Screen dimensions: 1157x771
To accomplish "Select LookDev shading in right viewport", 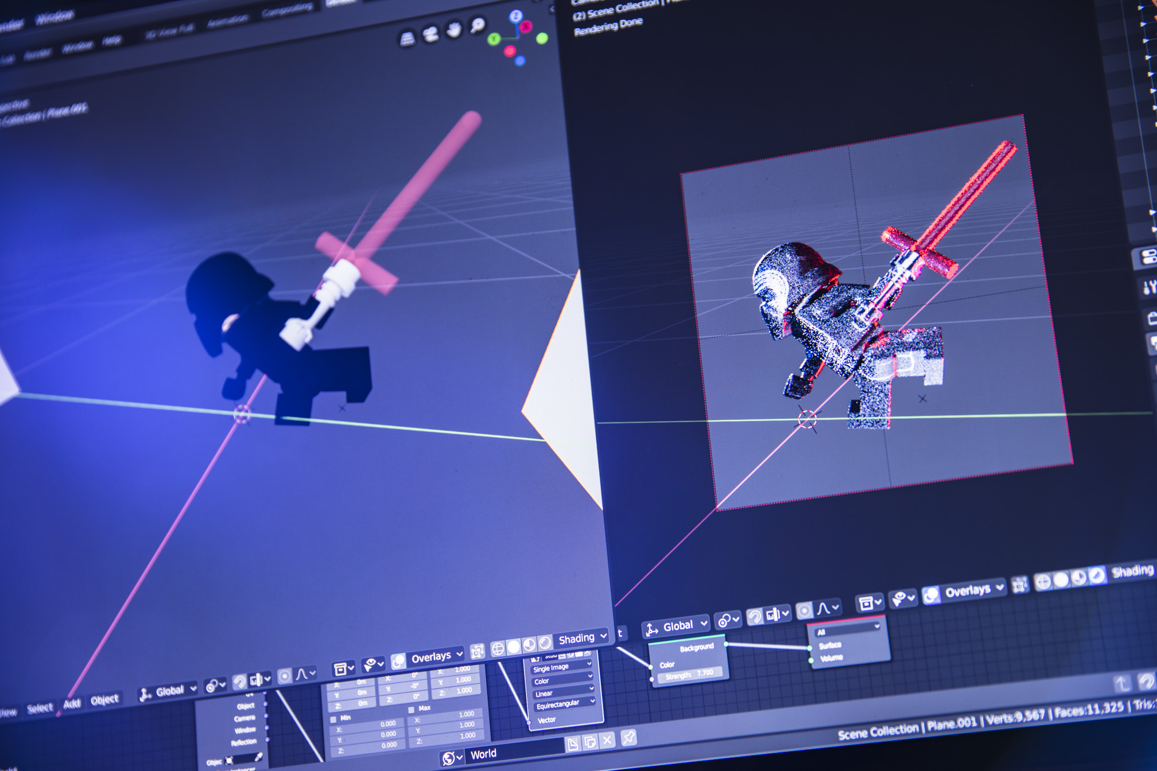I will pyautogui.click(x=1078, y=577).
